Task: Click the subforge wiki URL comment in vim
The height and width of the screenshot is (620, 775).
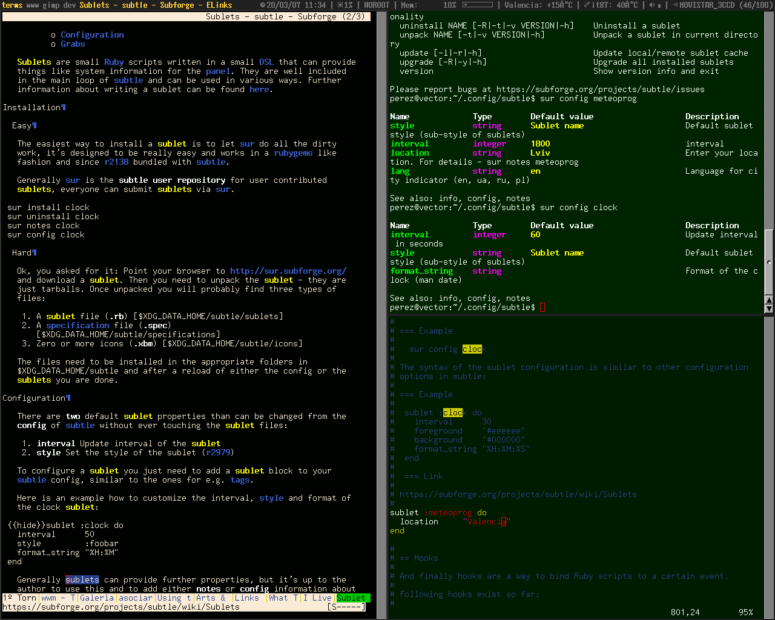Action: (518, 494)
